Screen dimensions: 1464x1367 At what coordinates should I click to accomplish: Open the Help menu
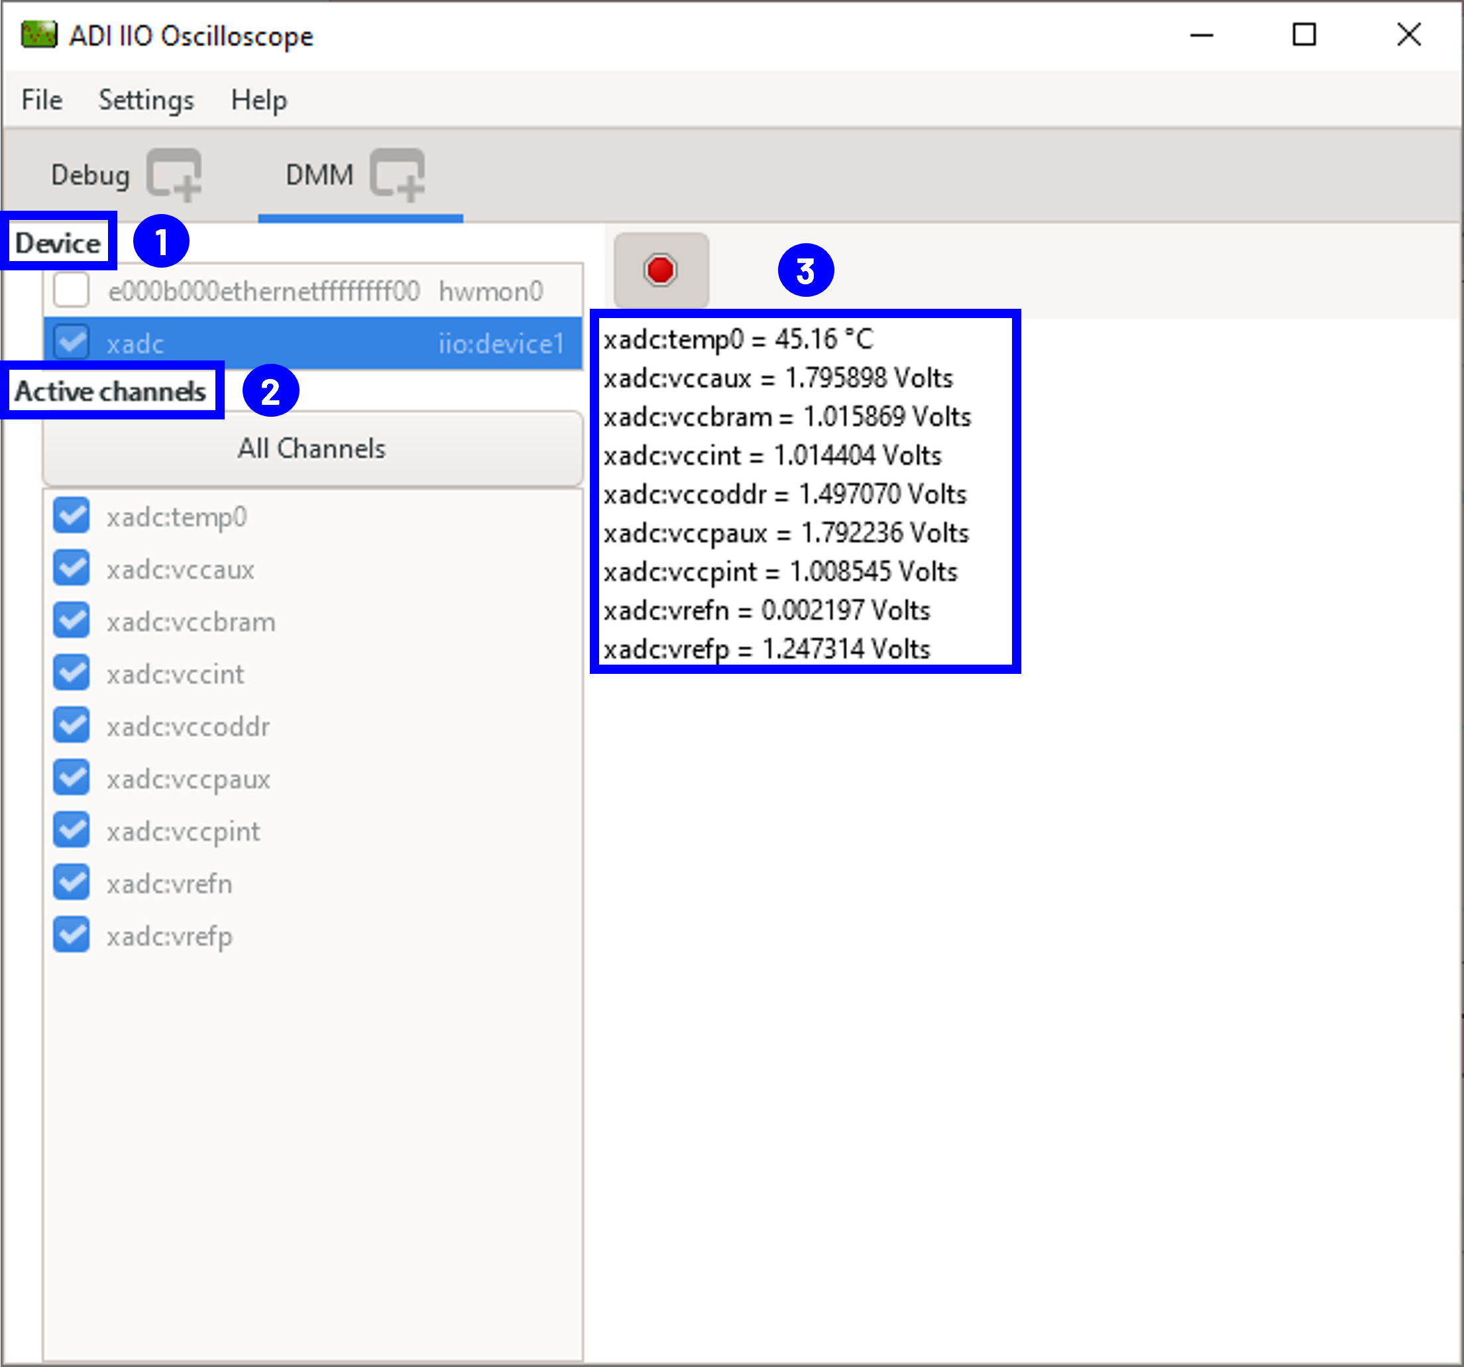[x=258, y=99]
